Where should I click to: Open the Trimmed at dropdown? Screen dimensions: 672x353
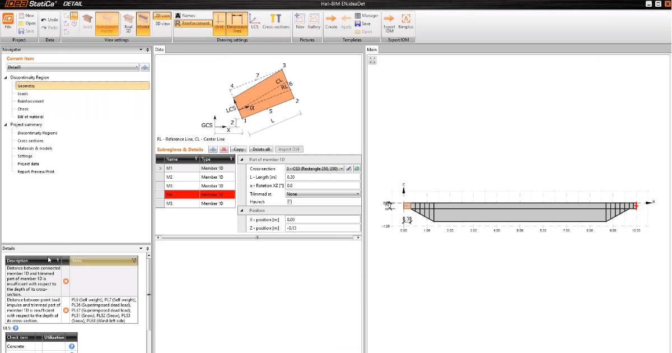click(x=322, y=194)
